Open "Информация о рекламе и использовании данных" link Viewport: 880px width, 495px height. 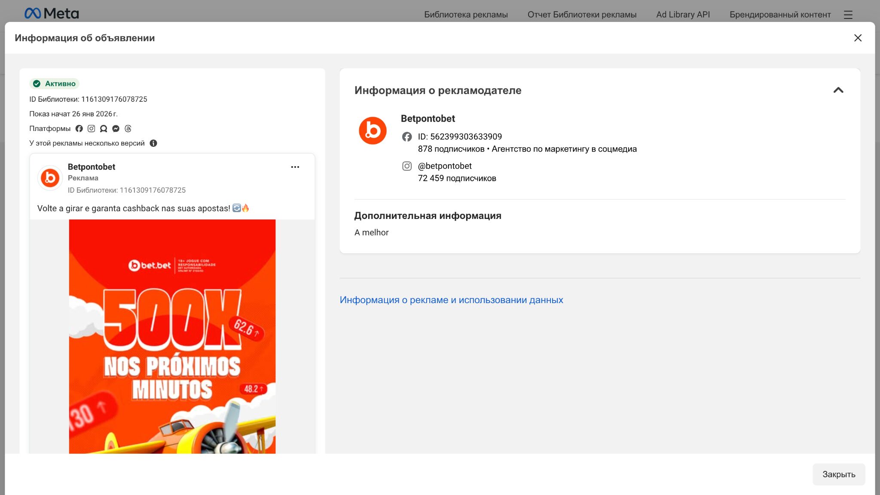[x=452, y=300]
